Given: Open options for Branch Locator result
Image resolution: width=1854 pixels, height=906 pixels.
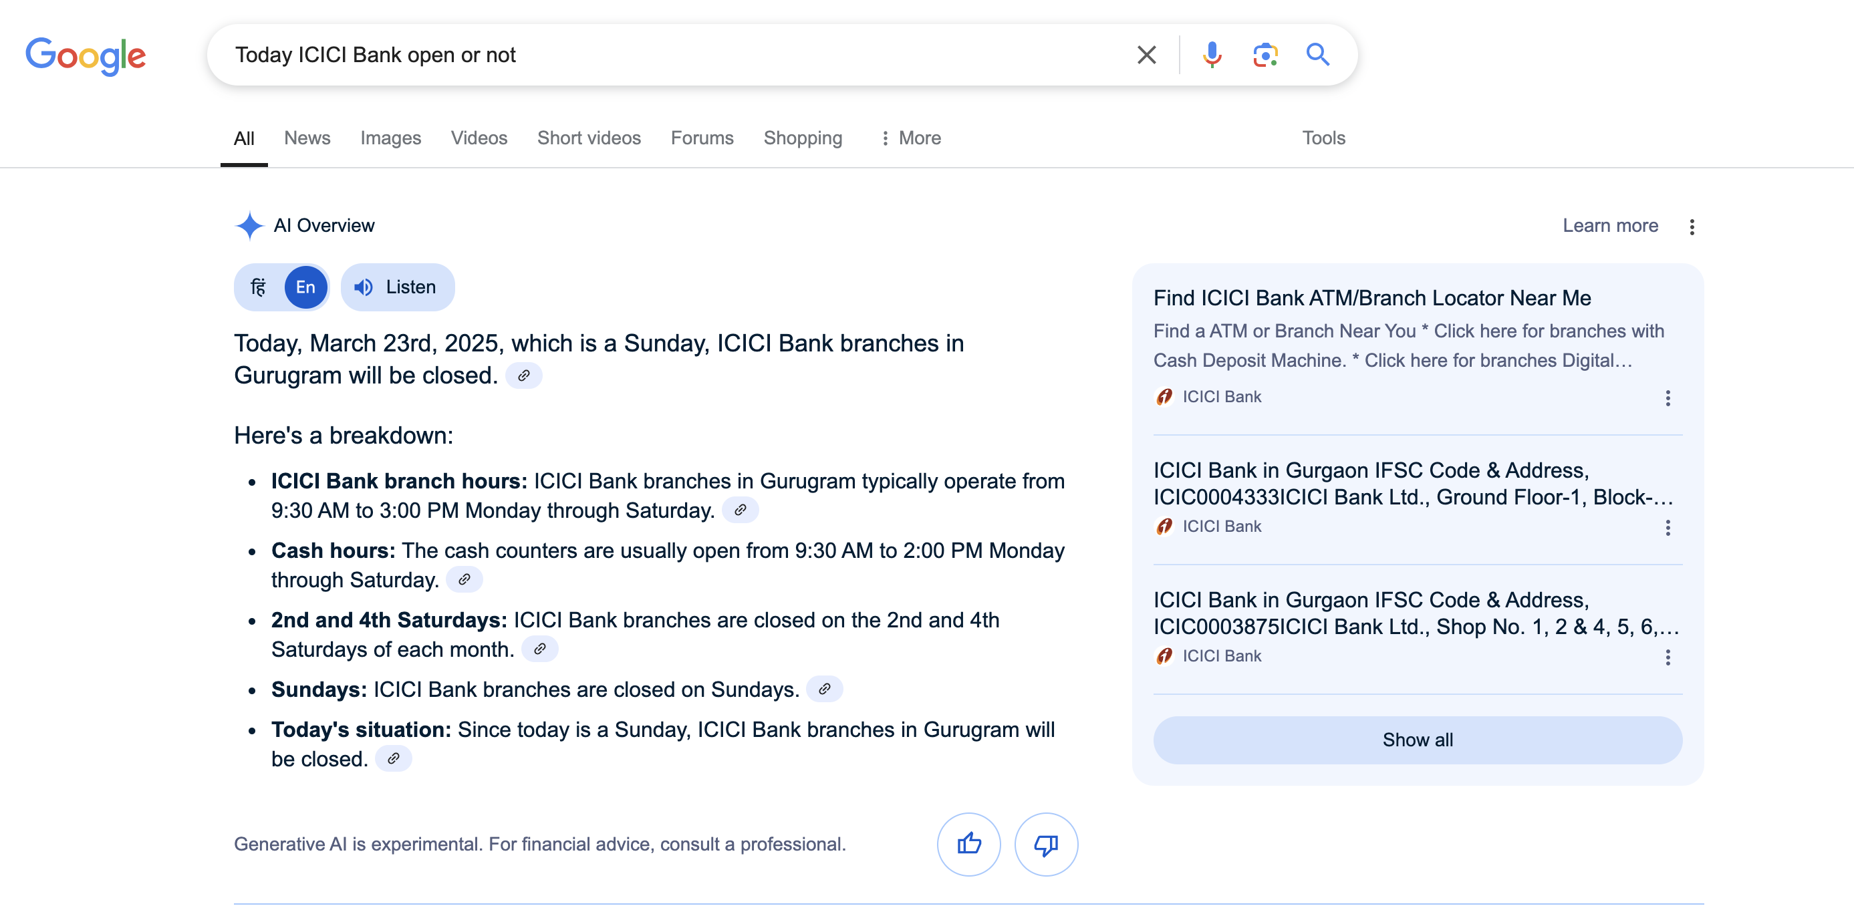Looking at the screenshot, I should coord(1667,398).
